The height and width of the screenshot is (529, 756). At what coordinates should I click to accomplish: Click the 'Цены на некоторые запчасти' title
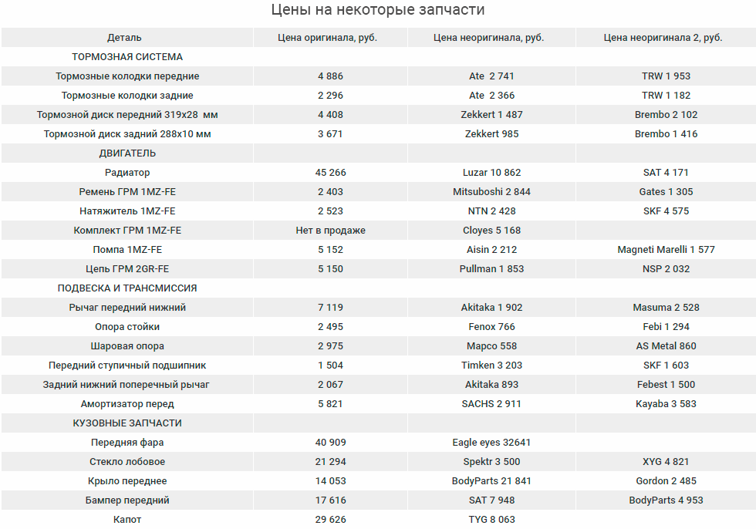tap(378, 10)
